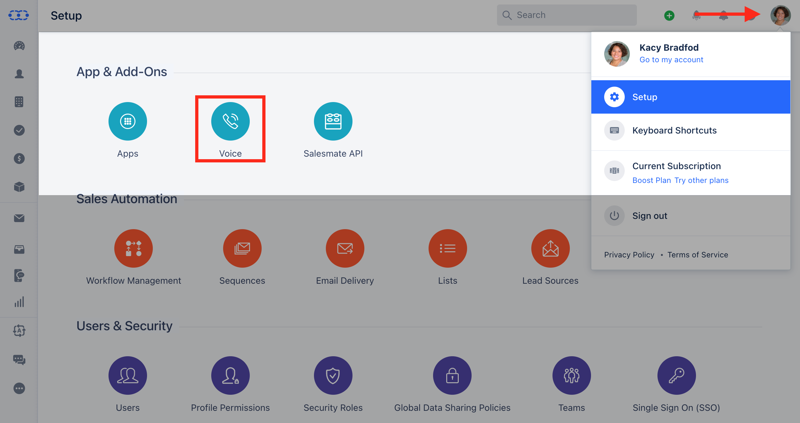Open the chat document icon in sidebar

(x=19, y=275)
